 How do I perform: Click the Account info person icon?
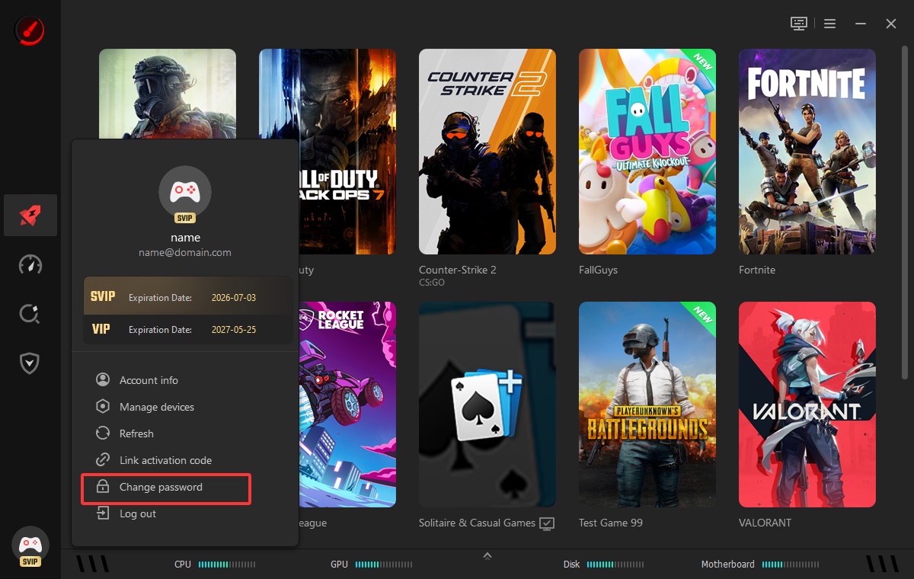(x=103, y=380)
